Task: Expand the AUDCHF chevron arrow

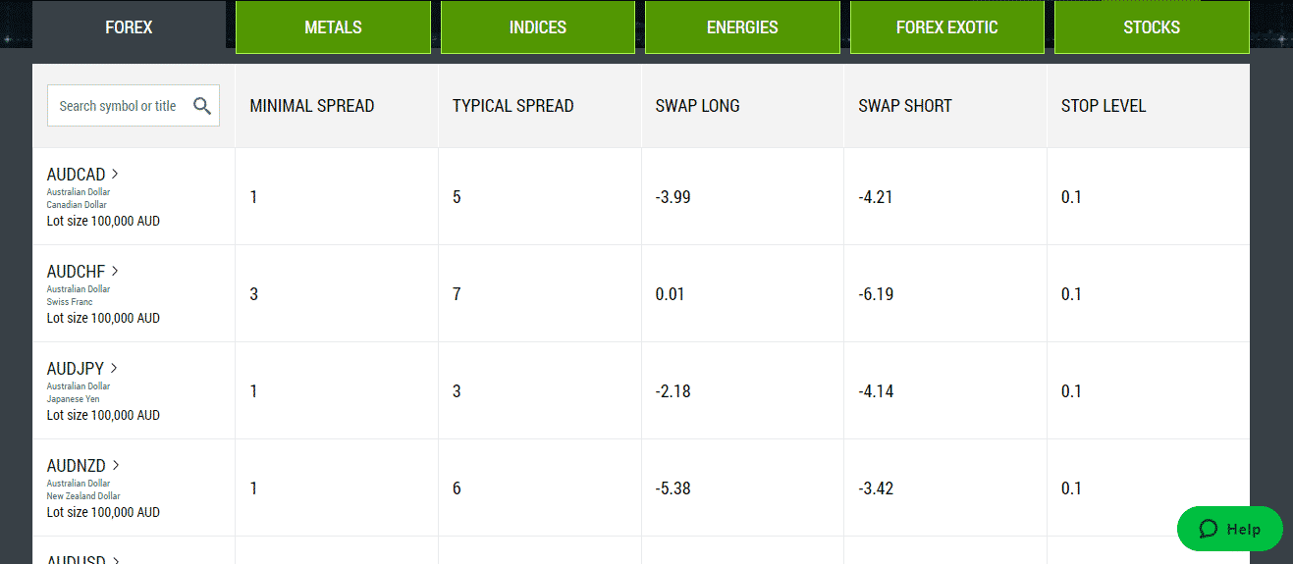Action: 115,271
